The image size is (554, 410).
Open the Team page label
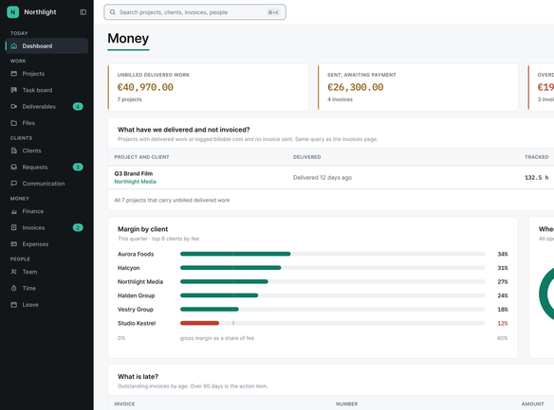(29, 272)
